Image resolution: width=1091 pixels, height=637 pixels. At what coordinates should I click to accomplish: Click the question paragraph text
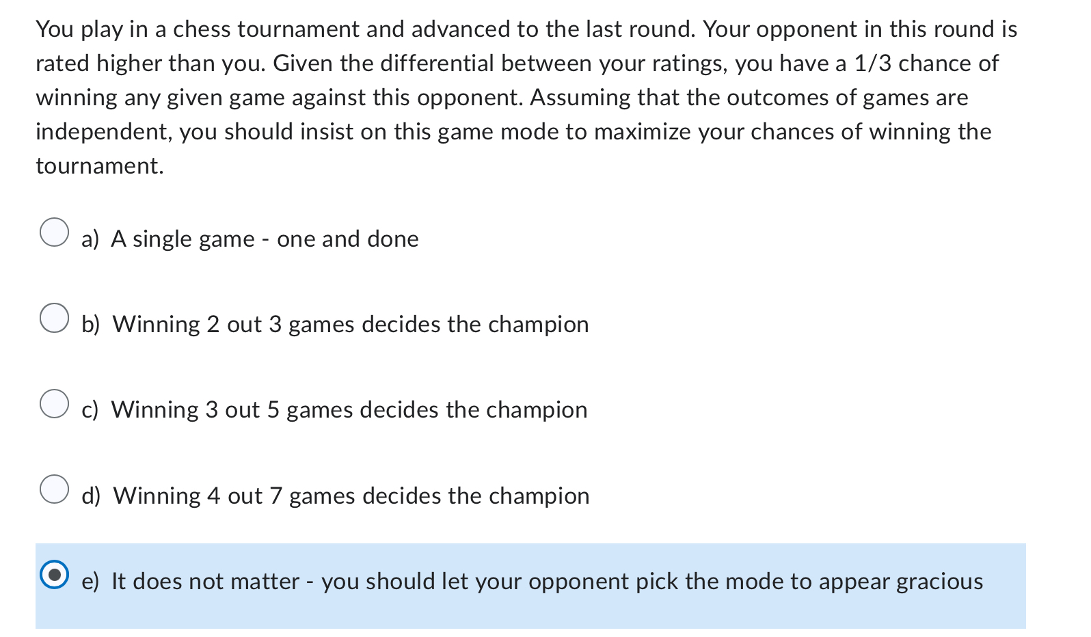pyautogui.click(x=526, y=97)
